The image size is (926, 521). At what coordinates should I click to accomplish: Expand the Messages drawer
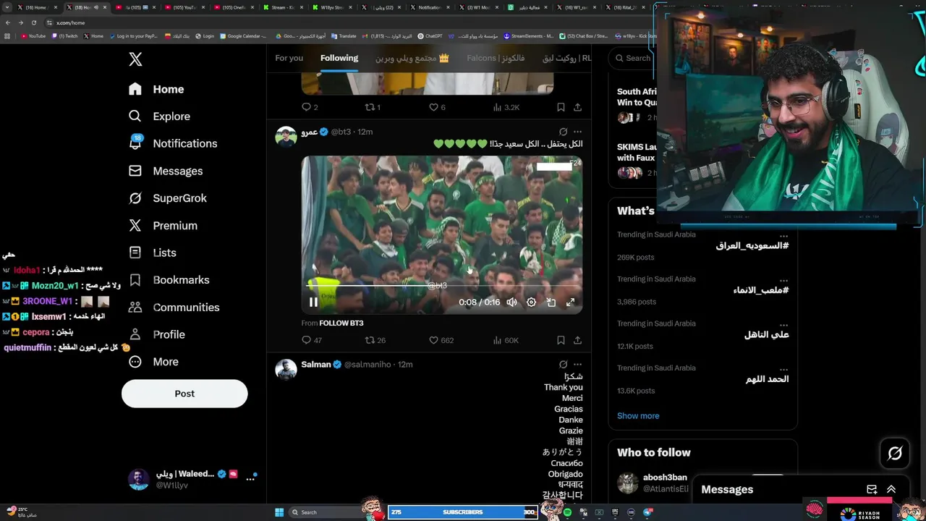pyautogui.click(x=891, y=490)
